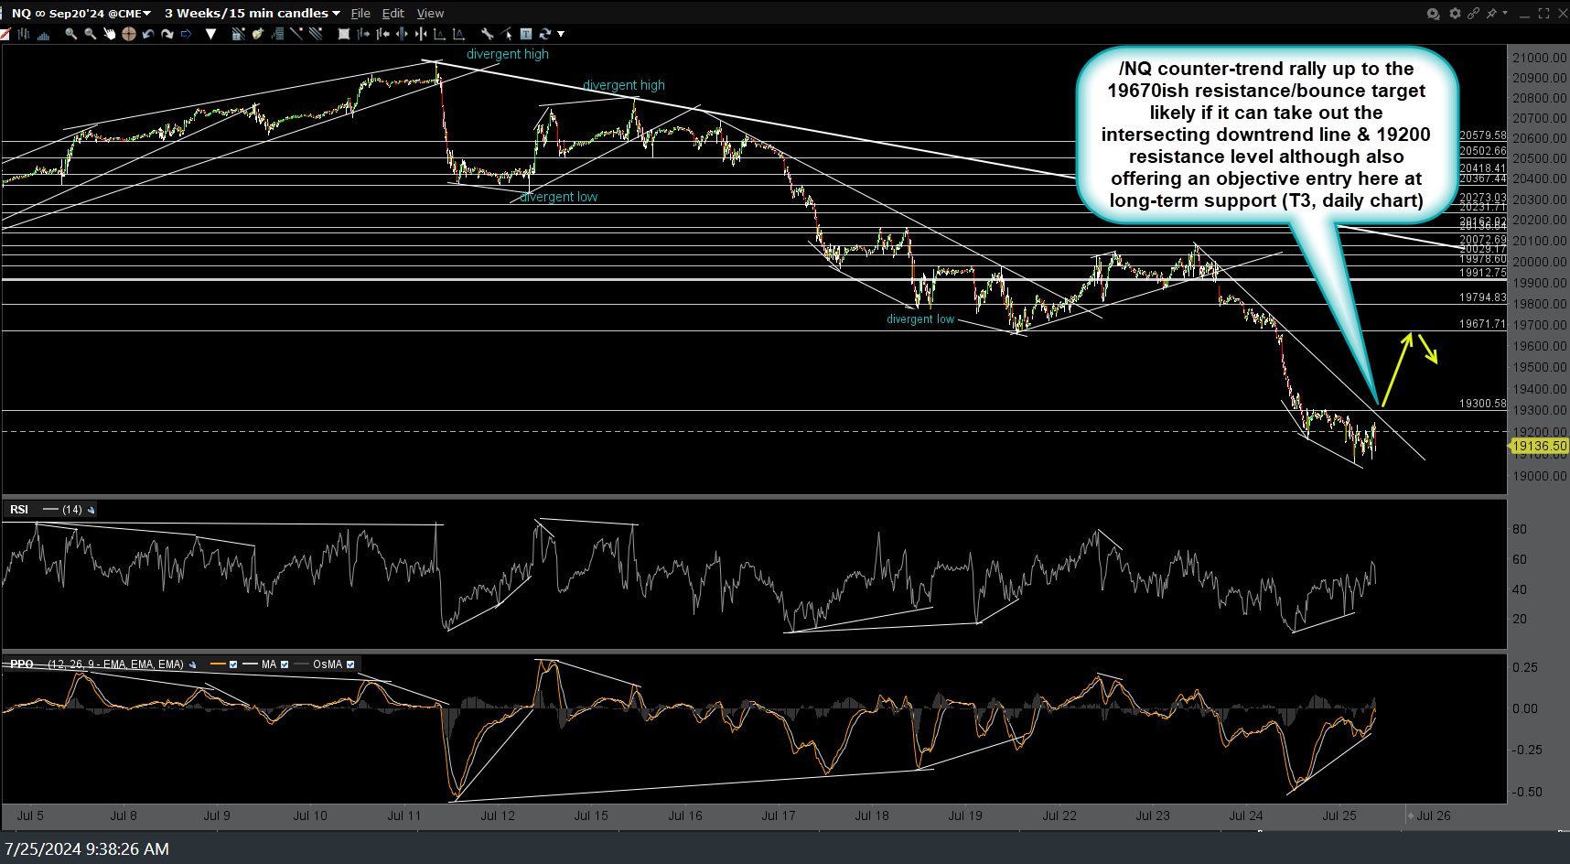Select the zoom in magnifier tool

pyautogui.click(x=71, y=34)
